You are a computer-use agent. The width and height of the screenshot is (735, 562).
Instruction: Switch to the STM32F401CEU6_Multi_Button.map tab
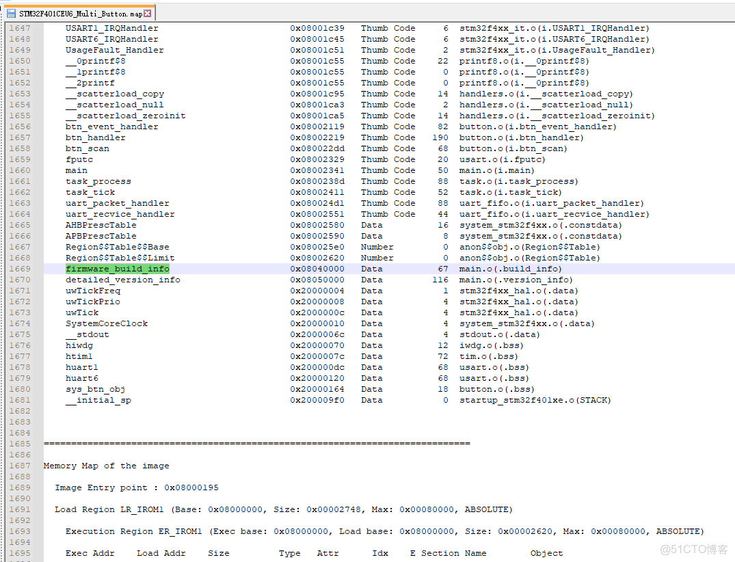(80, 14)
